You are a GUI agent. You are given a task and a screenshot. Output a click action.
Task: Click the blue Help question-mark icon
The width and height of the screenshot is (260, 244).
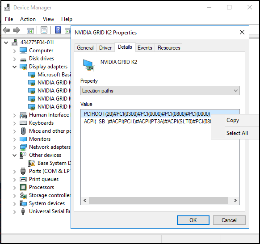pyautogui.click(x=58, y=30)
